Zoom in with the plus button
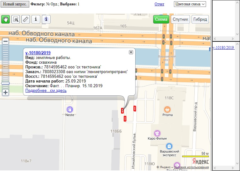240x171 pixels. tap(5, 93)
